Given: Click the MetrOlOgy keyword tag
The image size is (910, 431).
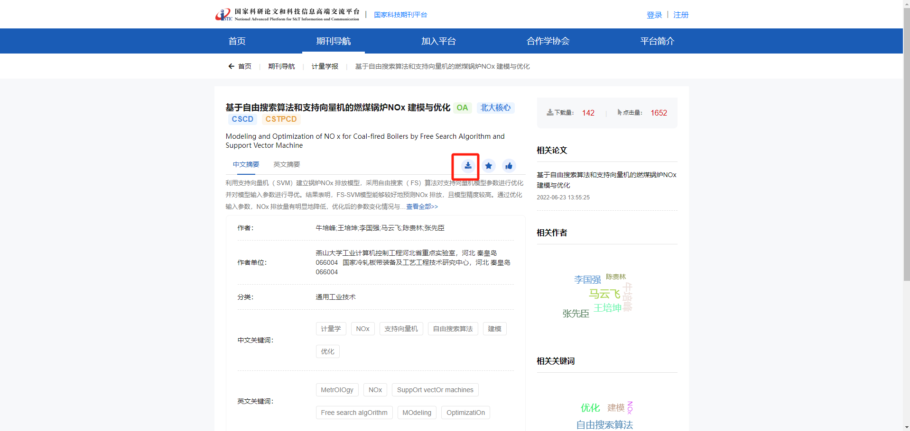Looking at the screenshot, I should pos(337,390).
